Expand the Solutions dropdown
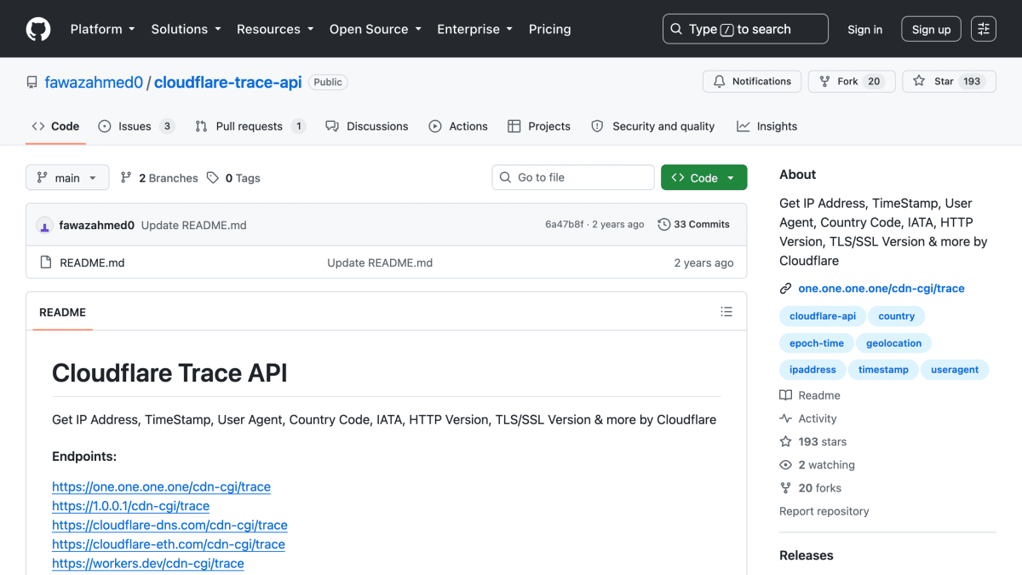This screenshot has width=1022, height=575. [186, 29]
